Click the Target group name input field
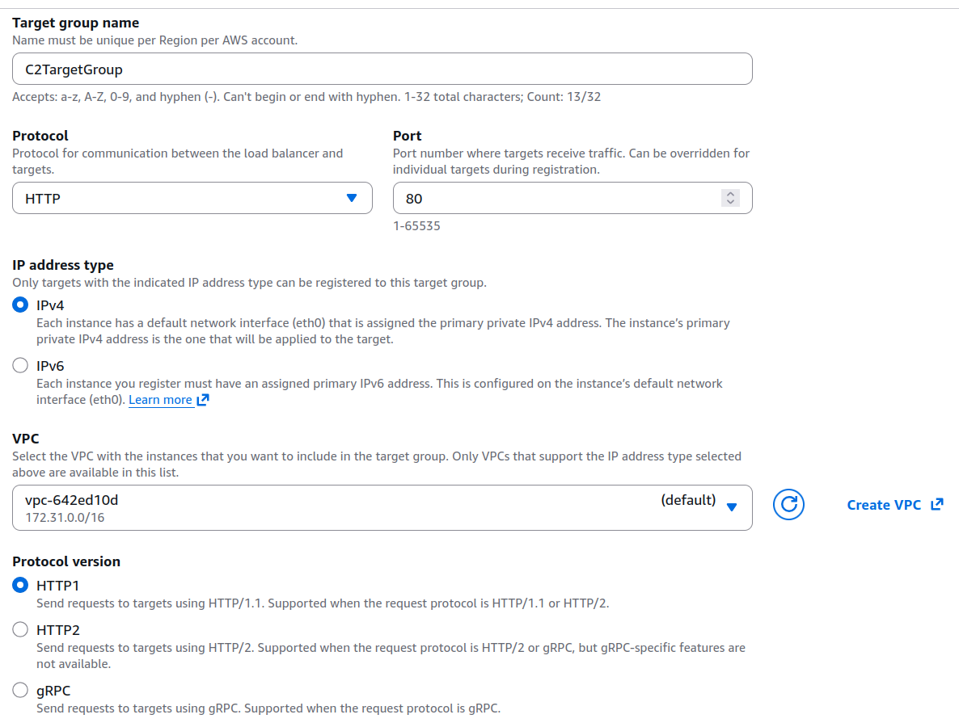 [382, 69]
